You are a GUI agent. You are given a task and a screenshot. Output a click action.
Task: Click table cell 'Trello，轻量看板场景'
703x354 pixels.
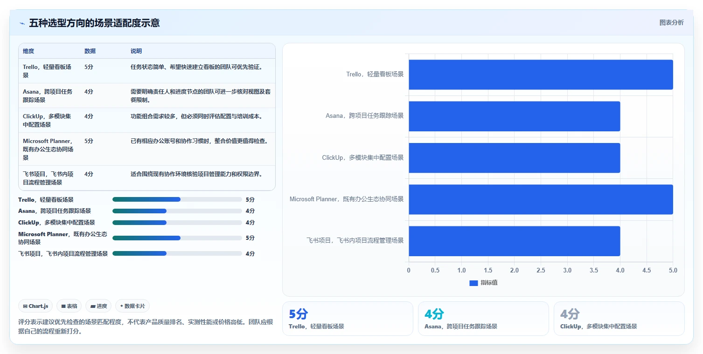point(49,71)
